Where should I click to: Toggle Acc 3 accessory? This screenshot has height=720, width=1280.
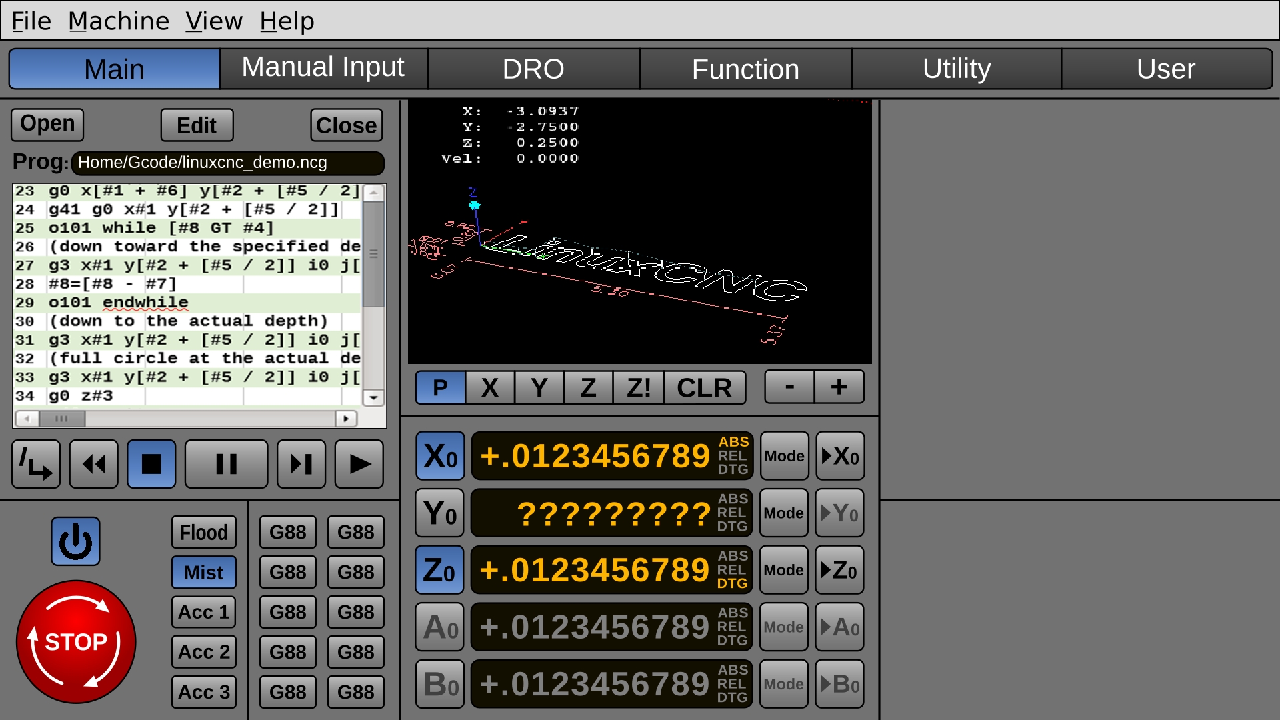tap(204, 692)
